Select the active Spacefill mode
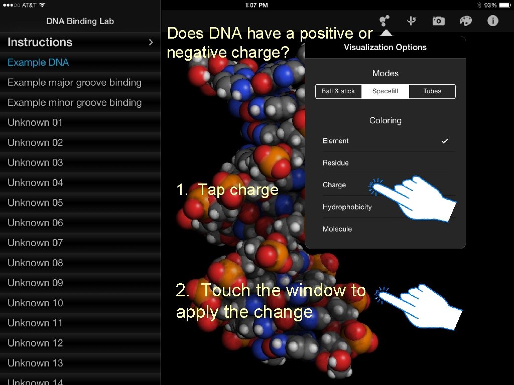This screenshot has width=514, height=385. (385, 91)
